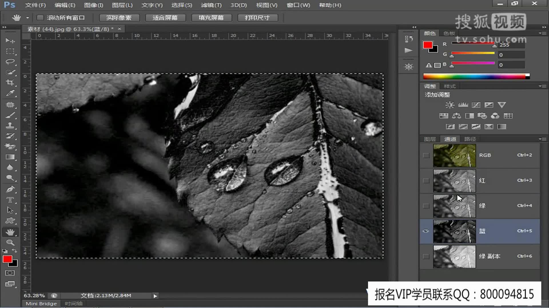Viewport: 549px width, 308px height.
Task: Add a Color Balance adjustment
Action: [x=456, y=116]
